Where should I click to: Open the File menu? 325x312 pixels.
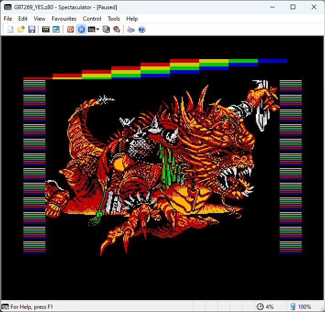pos(8,19)
